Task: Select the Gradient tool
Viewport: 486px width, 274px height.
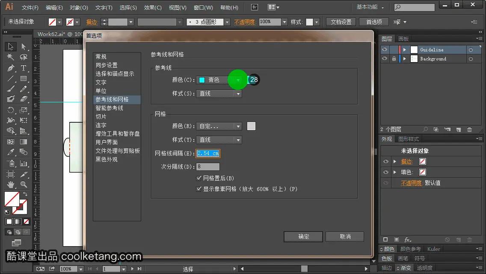Action: click(24, 142)
